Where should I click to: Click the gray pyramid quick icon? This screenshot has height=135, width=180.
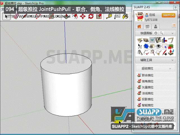click(140, 52)
